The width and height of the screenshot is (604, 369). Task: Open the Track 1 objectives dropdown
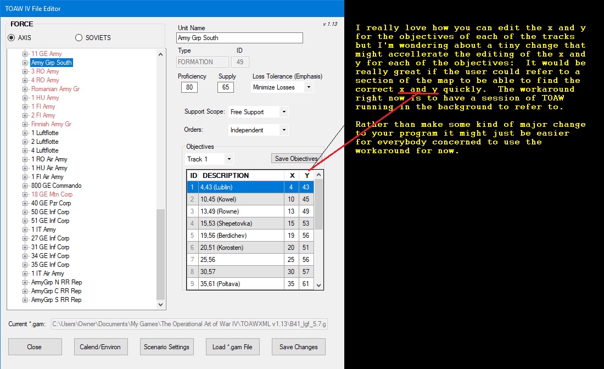pos(229,159)
